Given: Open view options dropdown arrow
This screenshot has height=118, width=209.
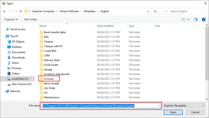Looking at the screenshot, I should 188,20.
